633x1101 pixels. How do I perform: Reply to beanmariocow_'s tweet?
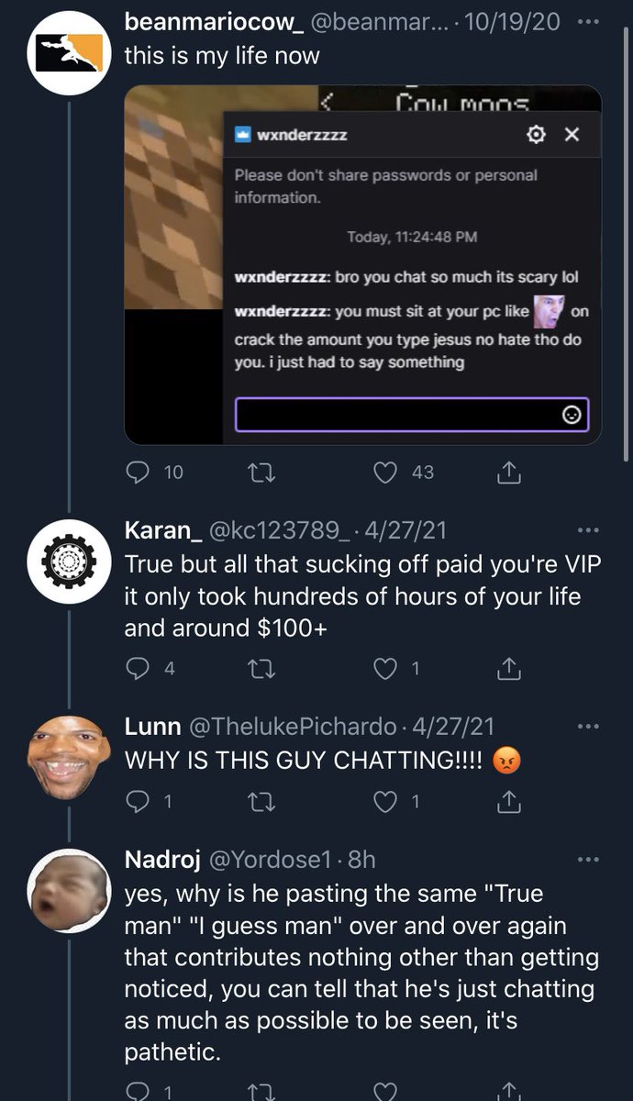coord(138,473)
